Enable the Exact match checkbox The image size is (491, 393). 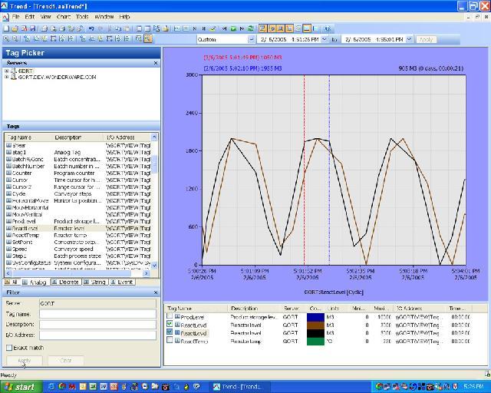(x=9, y=348)
